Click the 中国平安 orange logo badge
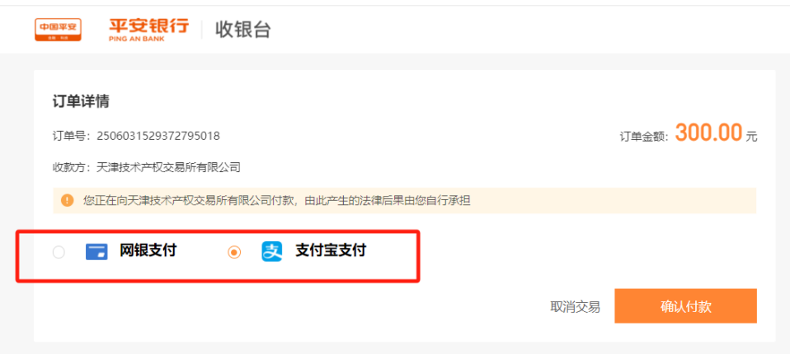790x354 pixels. 58,30
